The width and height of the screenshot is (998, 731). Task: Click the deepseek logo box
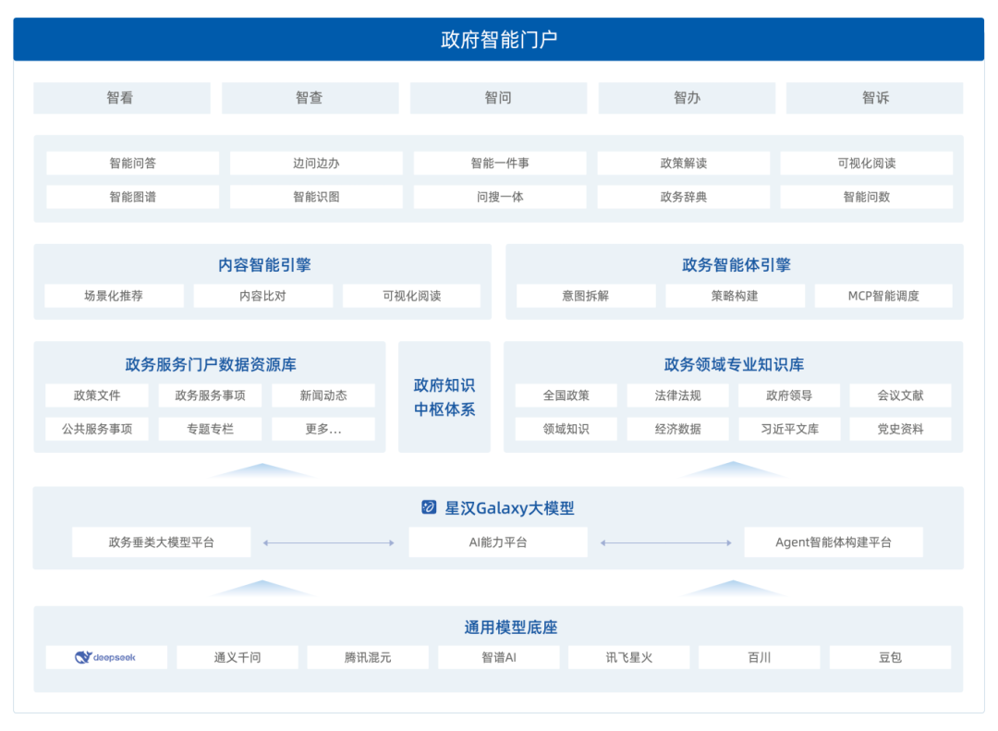[x=106, y=657]
